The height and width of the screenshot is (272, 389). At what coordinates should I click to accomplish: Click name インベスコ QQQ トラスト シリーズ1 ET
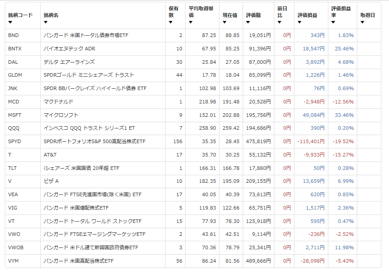tap(89, 128)
